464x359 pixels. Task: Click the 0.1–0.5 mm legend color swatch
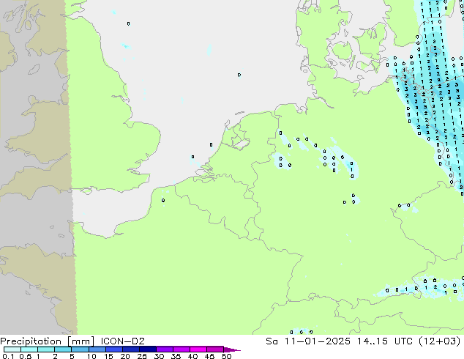click(12, 349)
